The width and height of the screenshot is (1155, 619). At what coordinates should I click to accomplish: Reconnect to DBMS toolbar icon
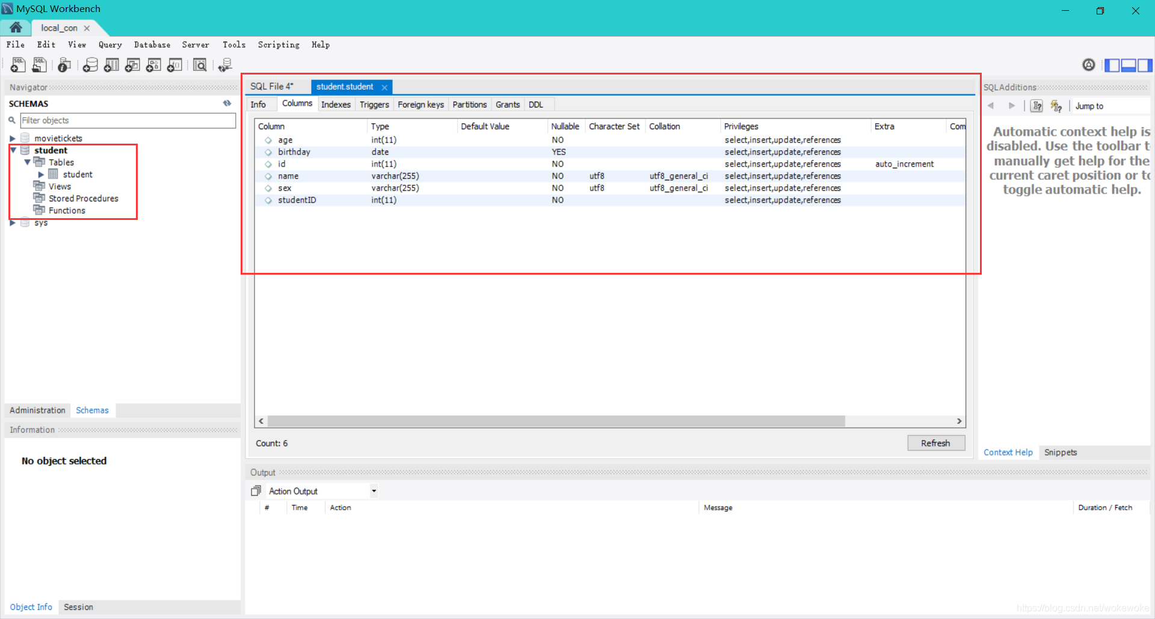[225, 65]
